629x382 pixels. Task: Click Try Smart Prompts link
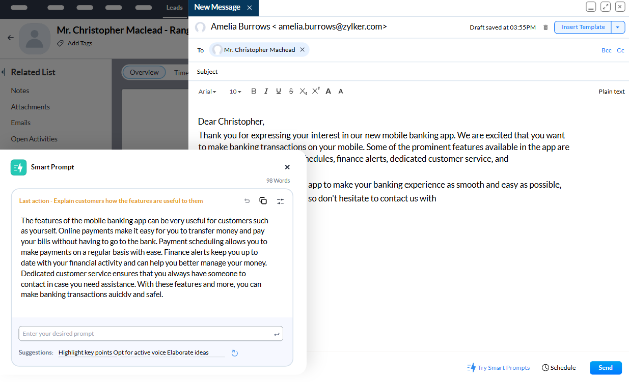pos(499,368)
